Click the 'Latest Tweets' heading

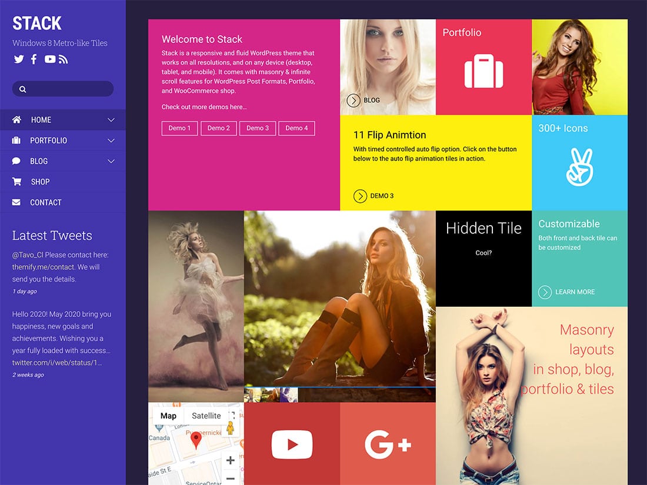52,236
